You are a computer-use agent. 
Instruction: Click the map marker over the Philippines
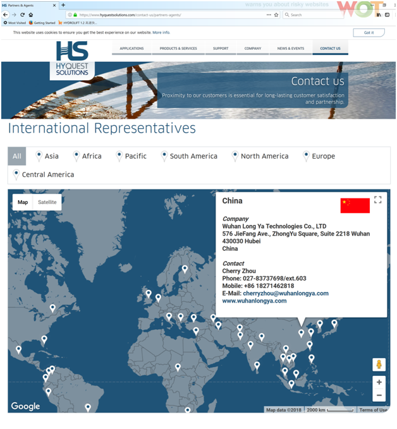coord(311,358)
